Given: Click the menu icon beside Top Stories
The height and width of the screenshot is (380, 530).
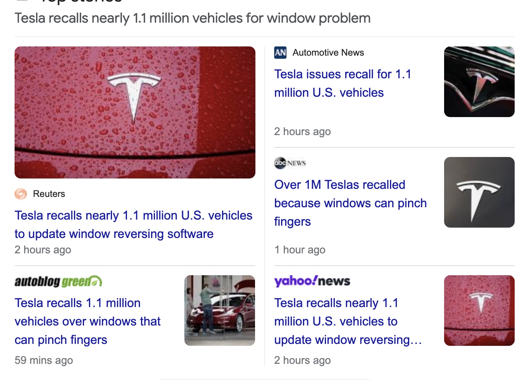Looking at the screenshot, I should [x=22, y=2].
